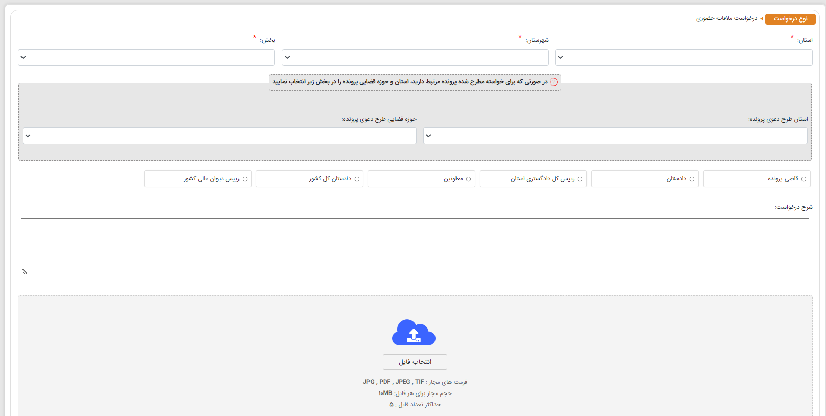Expand the شهرستان dropdown list
826x416 pixels.
[415, 57]
